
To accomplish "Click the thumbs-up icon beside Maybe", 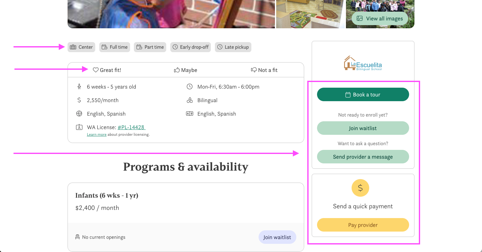I will pos(177,70).
